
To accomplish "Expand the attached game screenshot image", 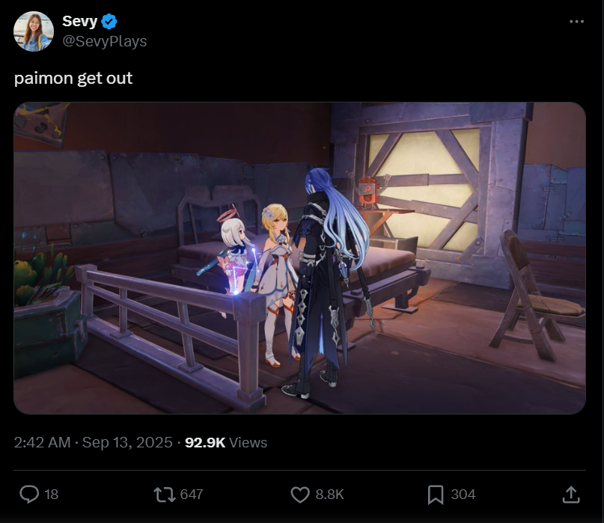I will 299,258.
